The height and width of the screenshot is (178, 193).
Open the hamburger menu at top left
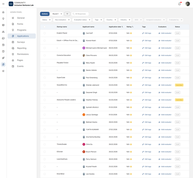pos(3,4)
